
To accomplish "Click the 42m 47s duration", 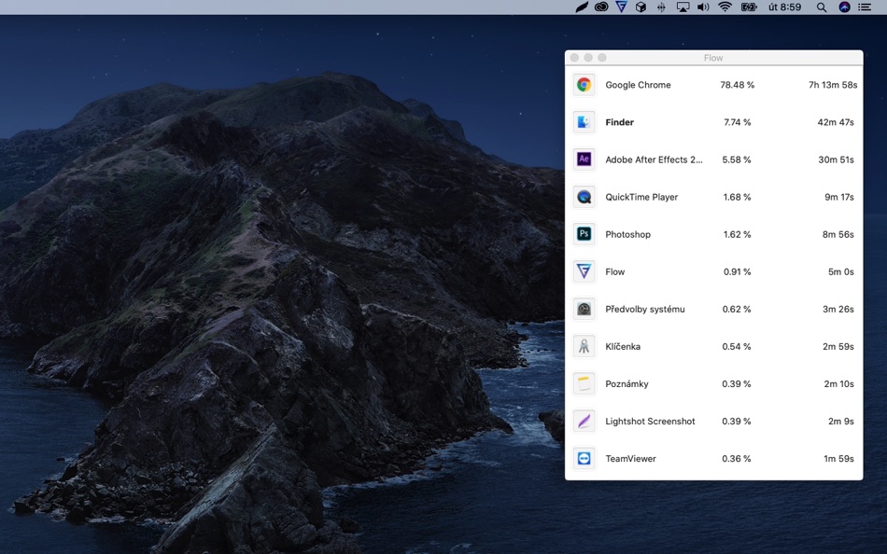I will (x=836, y=122).
